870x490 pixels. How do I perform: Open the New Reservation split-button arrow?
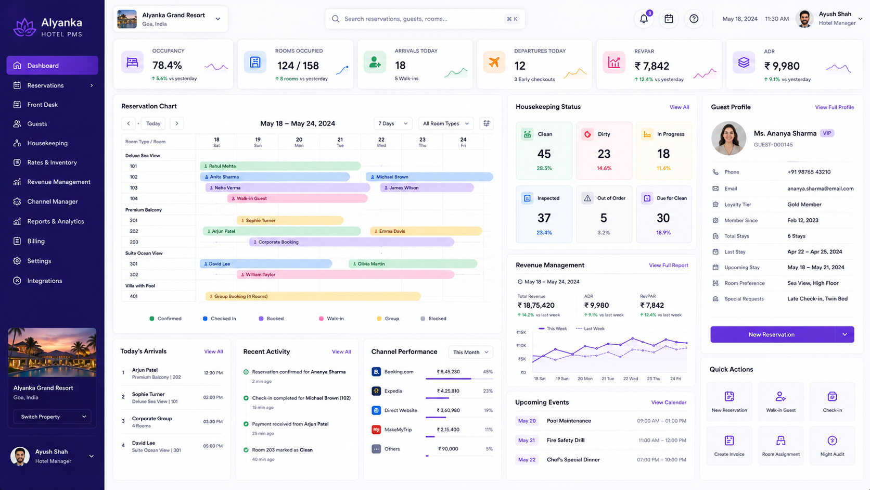pyautogui.click(x=845, y=334)
